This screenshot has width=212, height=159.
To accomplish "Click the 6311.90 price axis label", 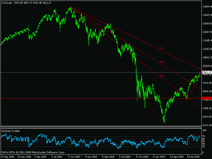I will [x=207, y=125].
